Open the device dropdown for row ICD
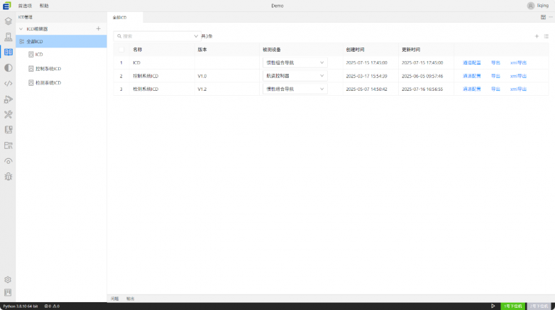 pyautogui.click(x=295, y=62)
